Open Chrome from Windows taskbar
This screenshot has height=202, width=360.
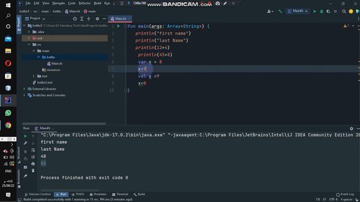click(x=8, y=125)
